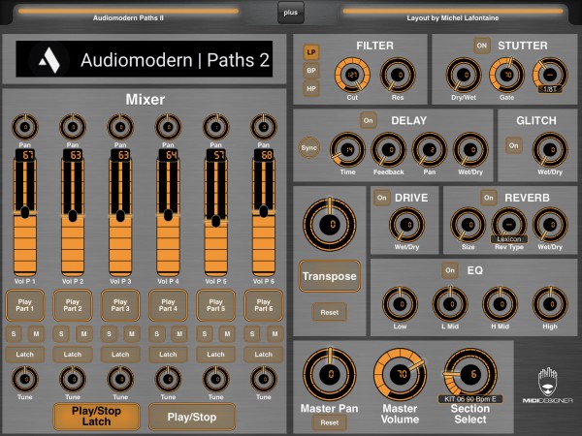Image resolution: width=582 pixels, height=436 pixels.
Task: Click Play Part 6 button
Action: point(264,305)
